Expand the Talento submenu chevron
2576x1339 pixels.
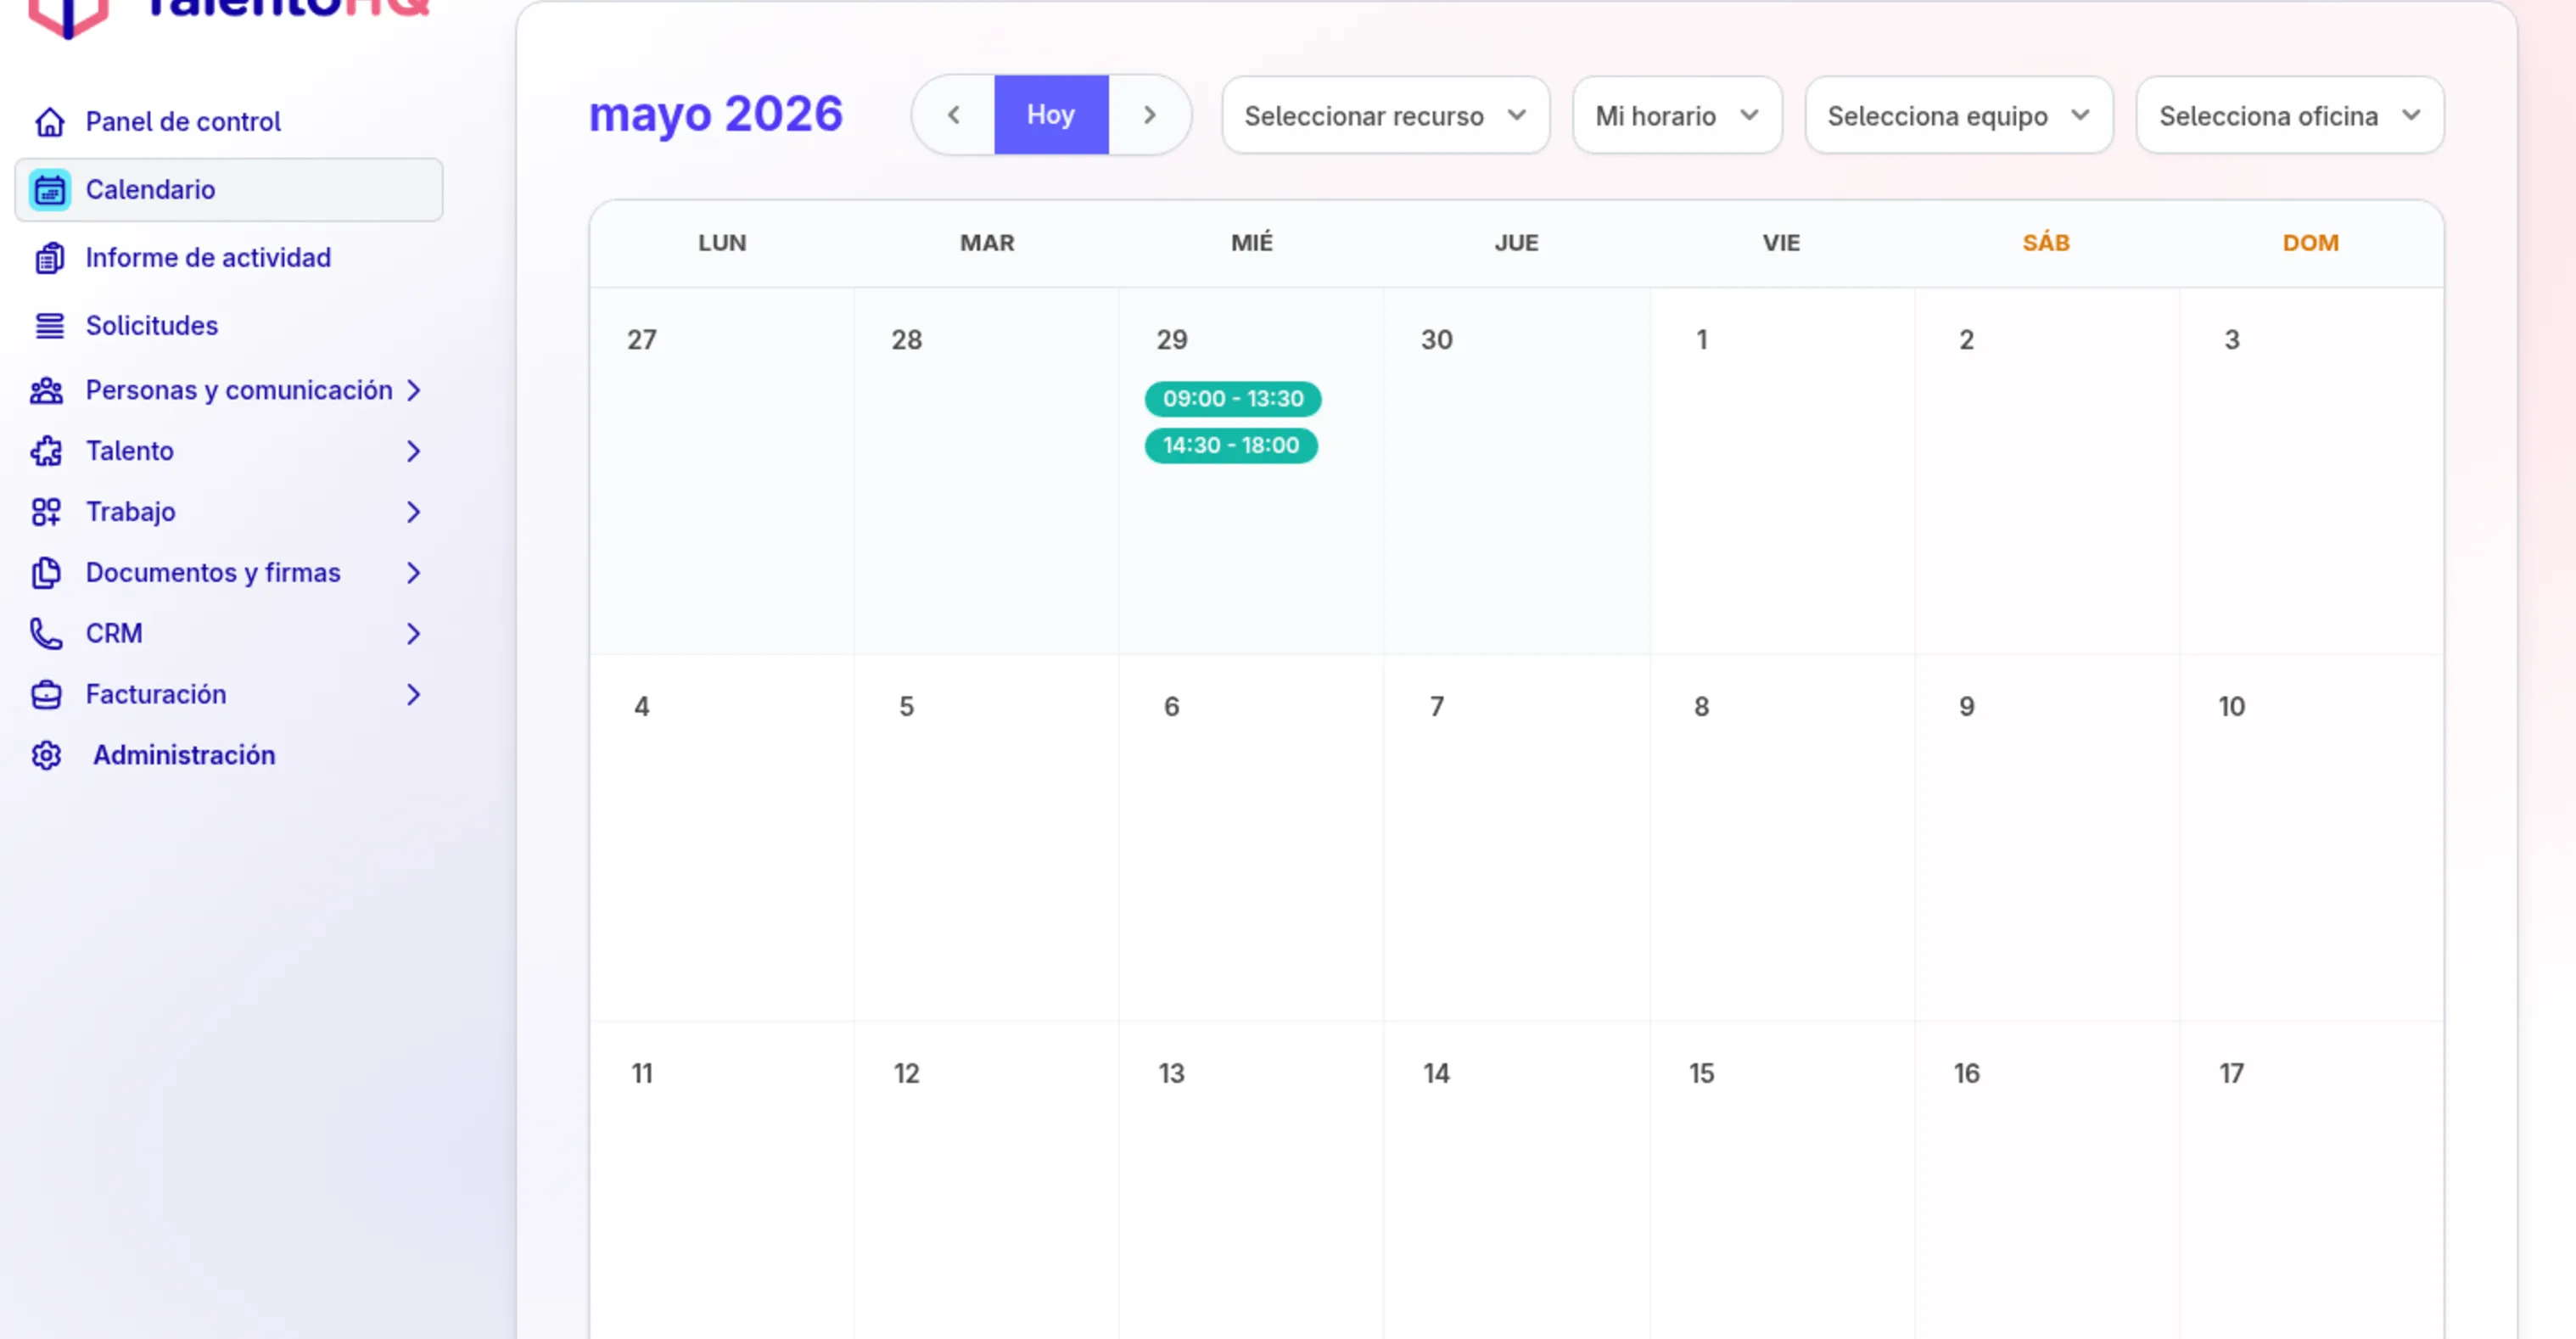[x=413, y=451]
